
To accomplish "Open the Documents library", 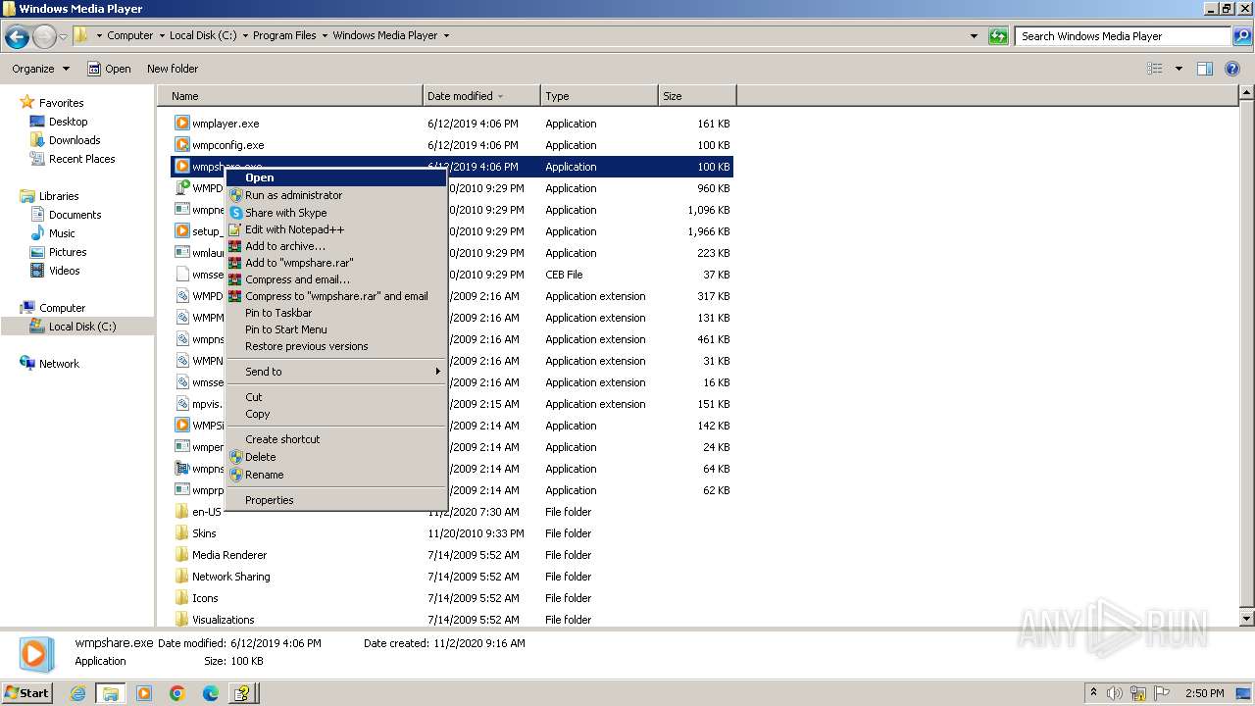I will pos(75,215).
